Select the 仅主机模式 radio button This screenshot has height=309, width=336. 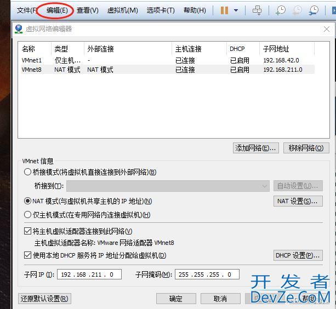point(27,215)
